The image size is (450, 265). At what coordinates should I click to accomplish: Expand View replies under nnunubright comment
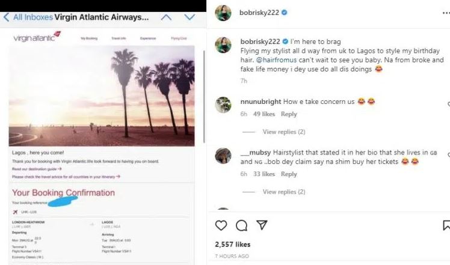[284, 132]
